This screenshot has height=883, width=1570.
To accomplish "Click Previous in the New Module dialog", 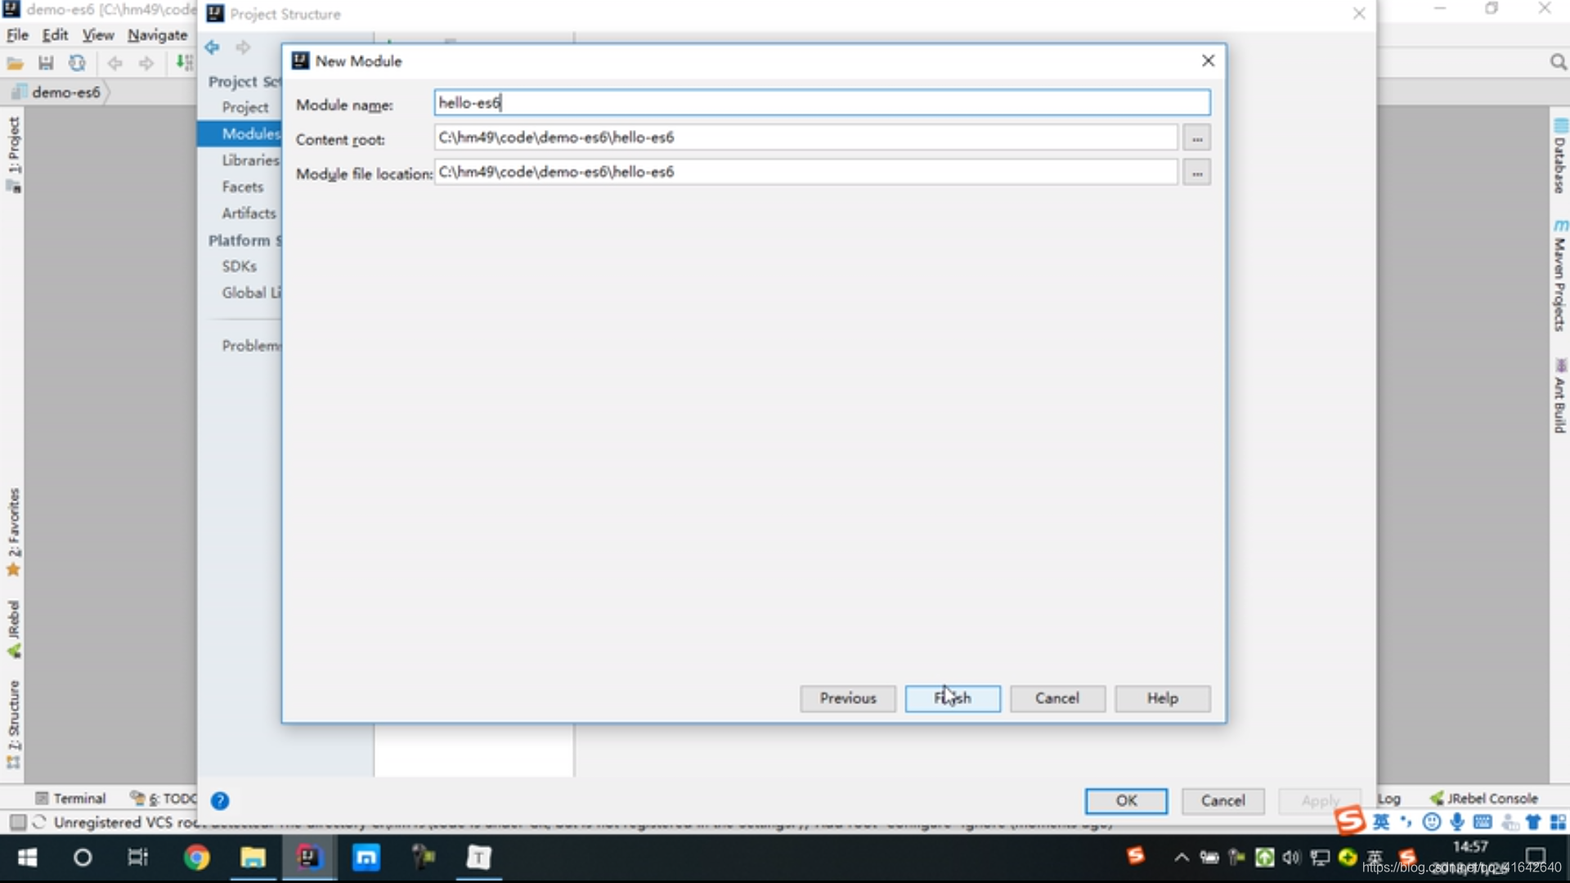I will (x=848, y=698).
